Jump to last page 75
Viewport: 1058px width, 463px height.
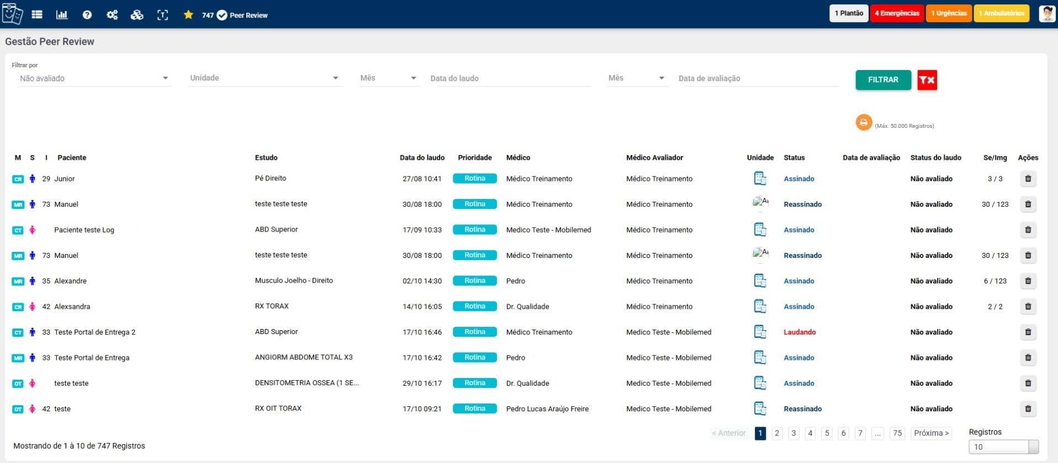coord(897,433)
